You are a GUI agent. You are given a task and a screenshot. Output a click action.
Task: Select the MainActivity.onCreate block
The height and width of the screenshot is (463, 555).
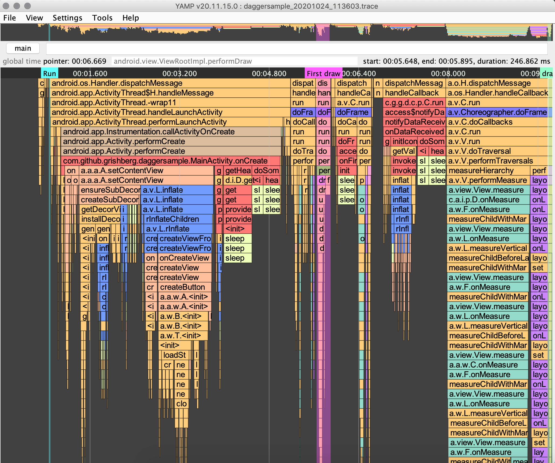point(165,161)
